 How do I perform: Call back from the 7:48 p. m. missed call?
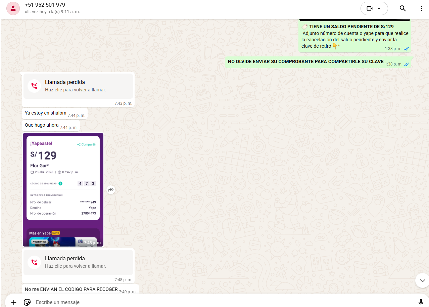pyautogui.click(x=78, y=262)
